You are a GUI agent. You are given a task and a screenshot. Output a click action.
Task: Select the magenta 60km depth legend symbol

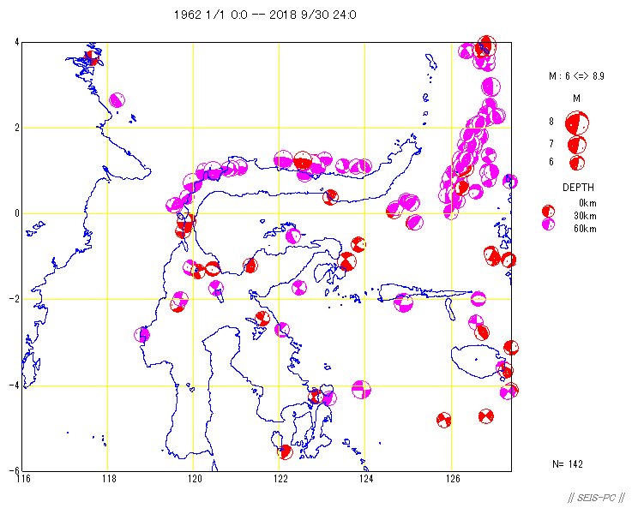548,224
